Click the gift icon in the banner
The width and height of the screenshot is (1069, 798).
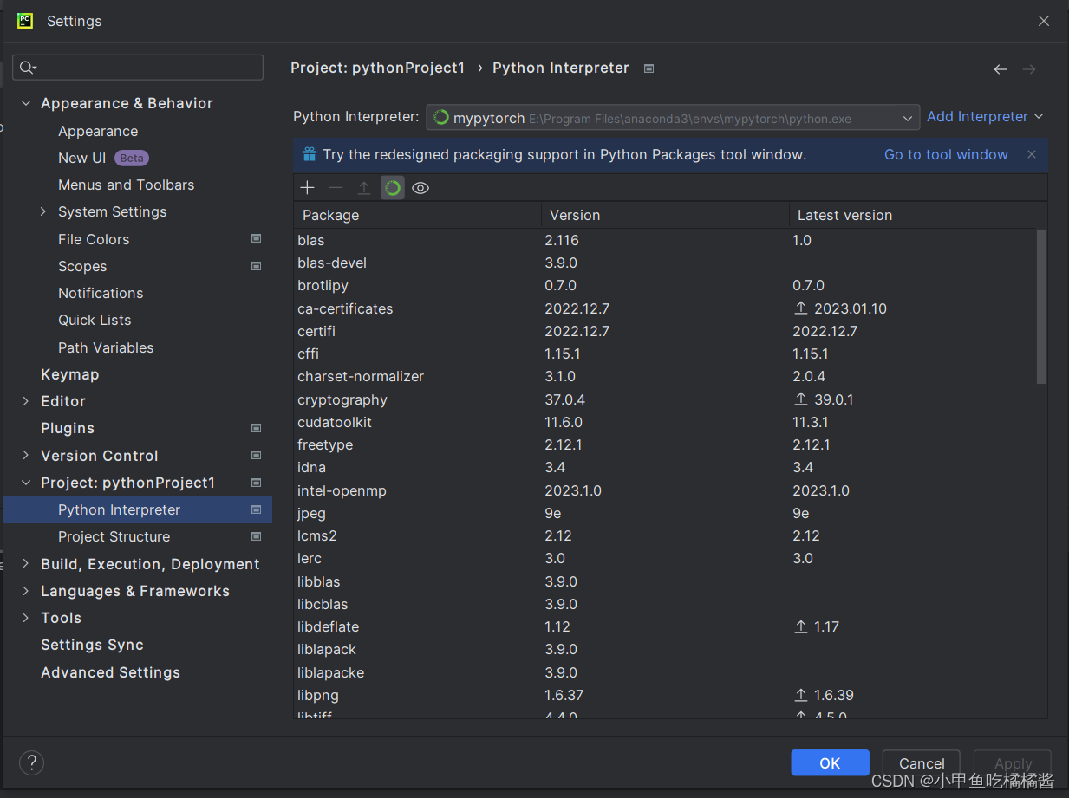tap(310, 154)
